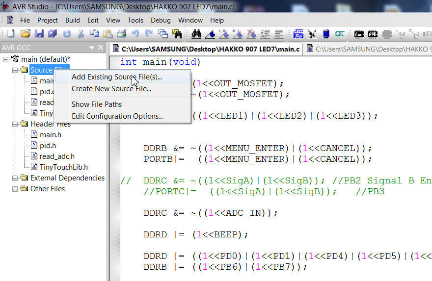Click the Paste clipboard icon
This screenshot has width=432, height=281.
coord(108,34)
